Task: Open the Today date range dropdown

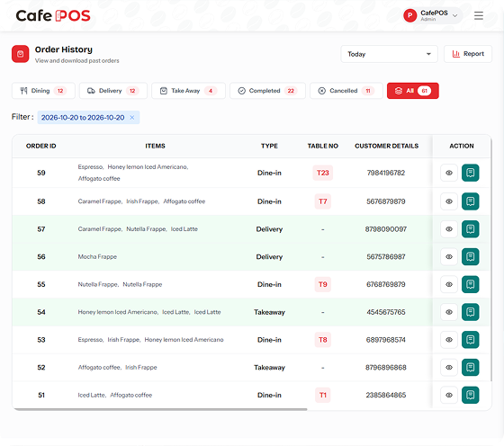Action: click(x=389, y=54)
